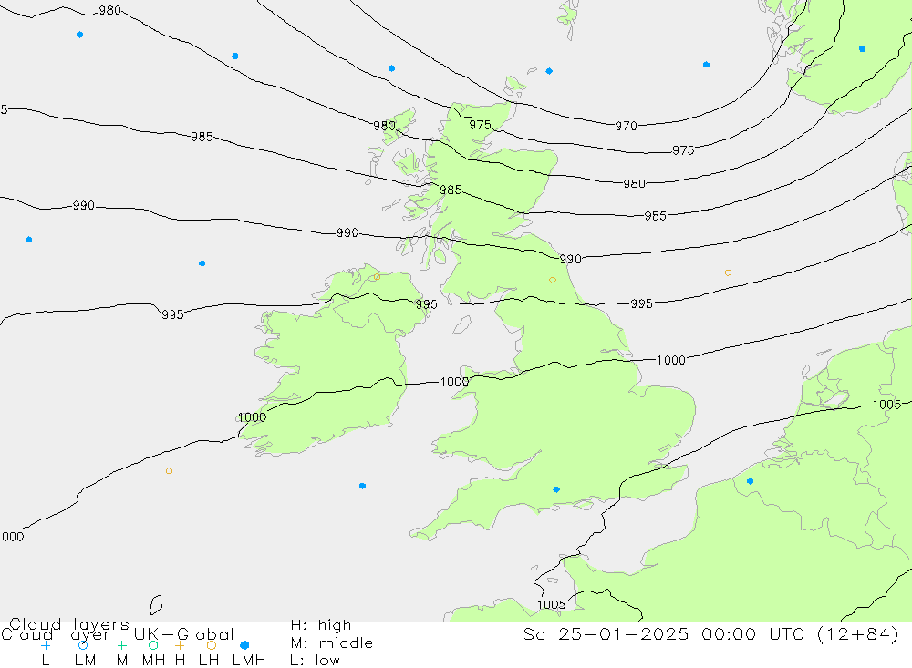Click the 1005 label over the Netherlands
Image resolution: width=912 pixels, height=668 pixels.
pos(886,405)
